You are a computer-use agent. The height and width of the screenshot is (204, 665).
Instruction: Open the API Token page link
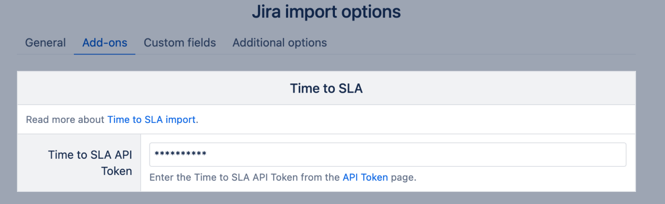point(365,177)
